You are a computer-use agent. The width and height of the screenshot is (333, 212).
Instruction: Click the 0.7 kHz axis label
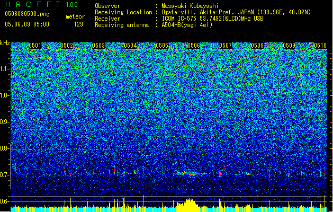pos(5,175)
